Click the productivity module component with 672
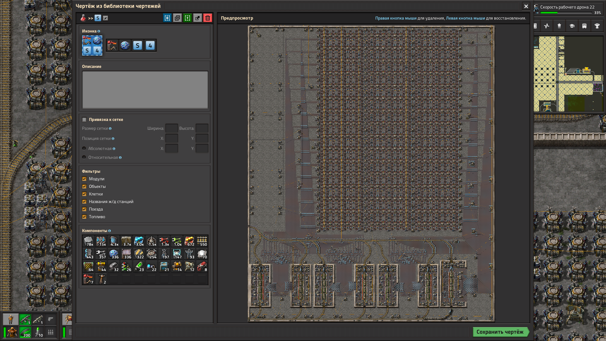This screenshot has width=606, height=341. pos(189,241)
